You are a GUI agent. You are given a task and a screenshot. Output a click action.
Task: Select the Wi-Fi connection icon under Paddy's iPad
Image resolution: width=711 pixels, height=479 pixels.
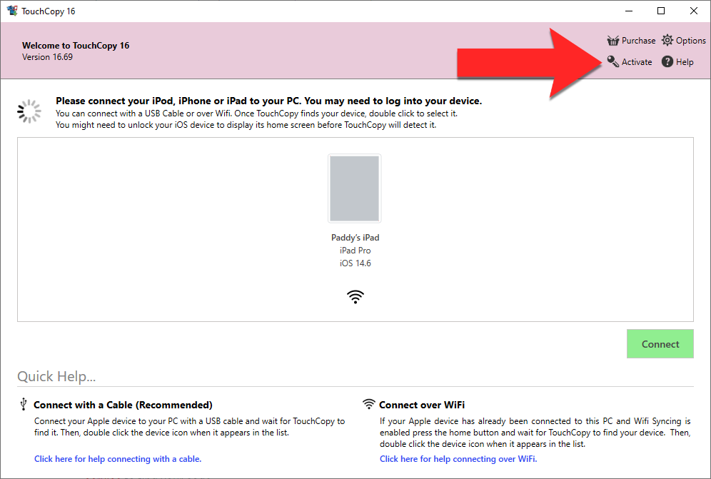pos(355,297)
